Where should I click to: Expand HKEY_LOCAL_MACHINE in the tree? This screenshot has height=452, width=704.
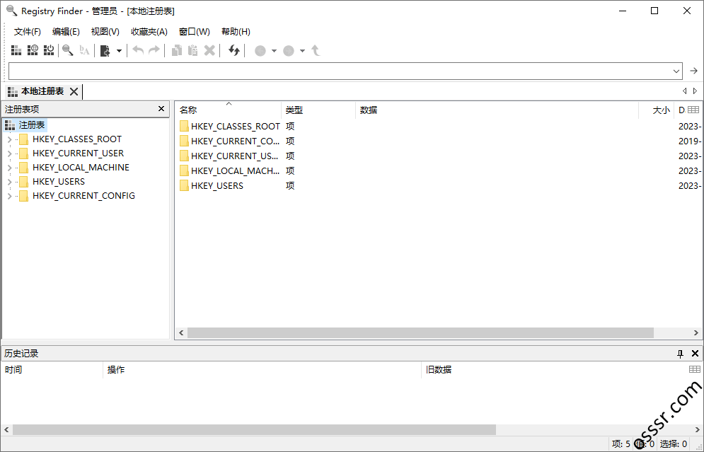[9, 168]
